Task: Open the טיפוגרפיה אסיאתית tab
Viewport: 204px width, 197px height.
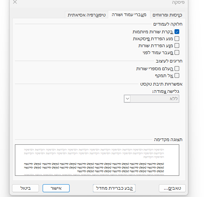Action: pos(87,15)
